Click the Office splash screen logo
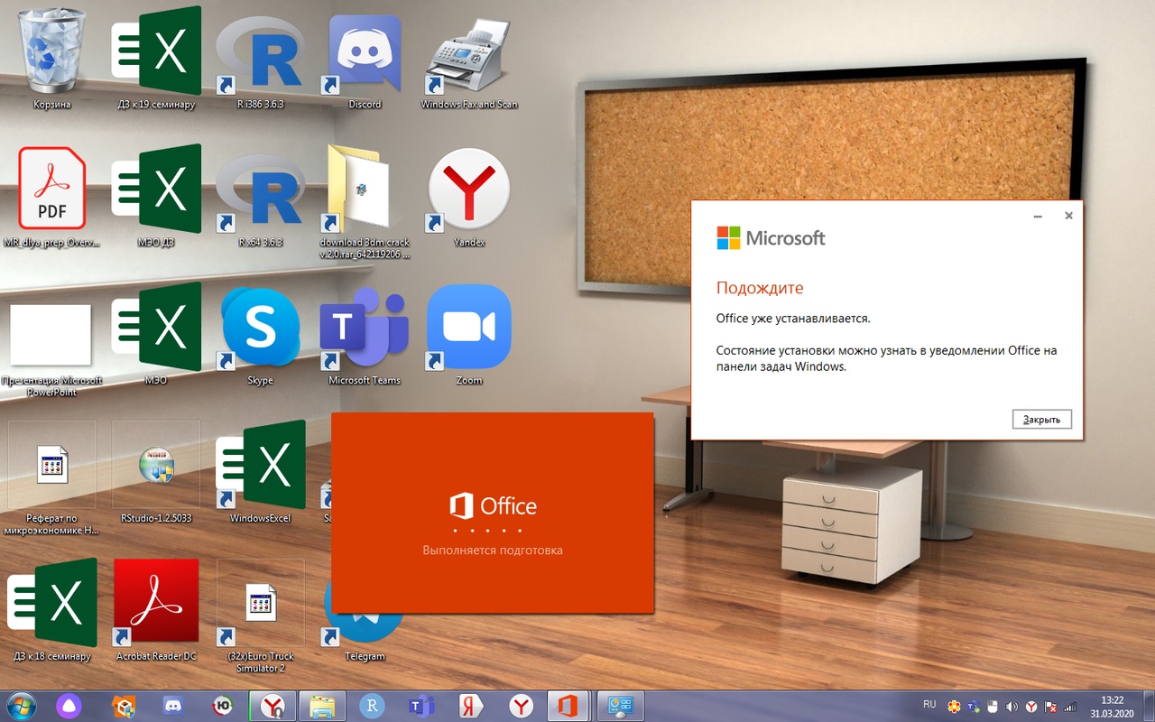The width and height of the screenshot is (1155, 722). point(493,506)
